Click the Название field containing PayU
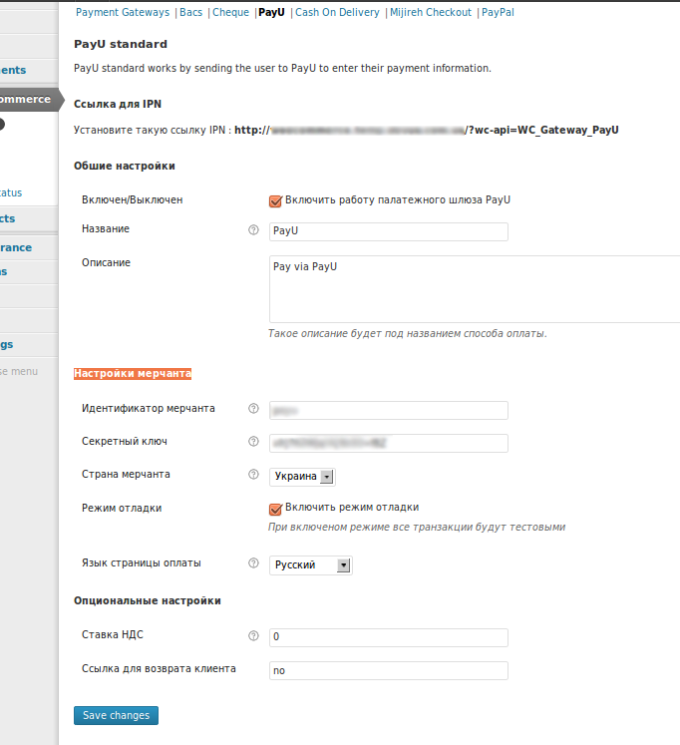680x745 pixels. pos(389,231)
